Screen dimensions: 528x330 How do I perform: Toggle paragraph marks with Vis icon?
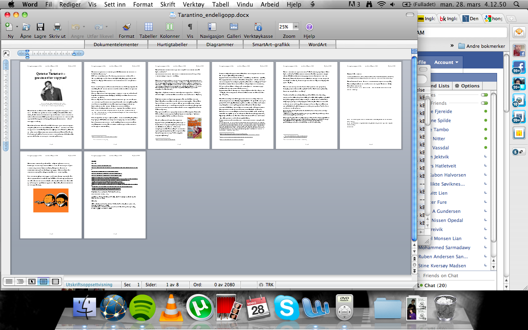pos(190,27)
